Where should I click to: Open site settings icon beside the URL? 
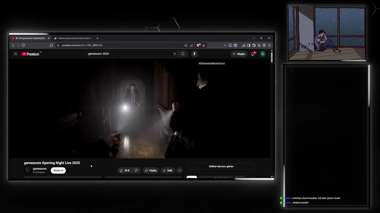[x=58, y=45]
